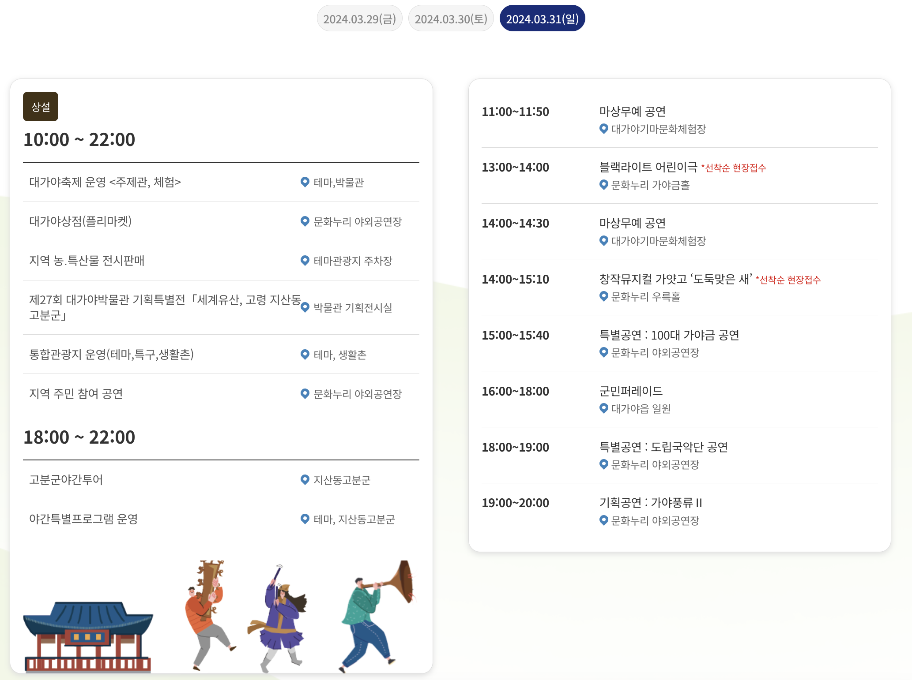Click 블랙라이트 어린이극 event title

coord(648,167)
